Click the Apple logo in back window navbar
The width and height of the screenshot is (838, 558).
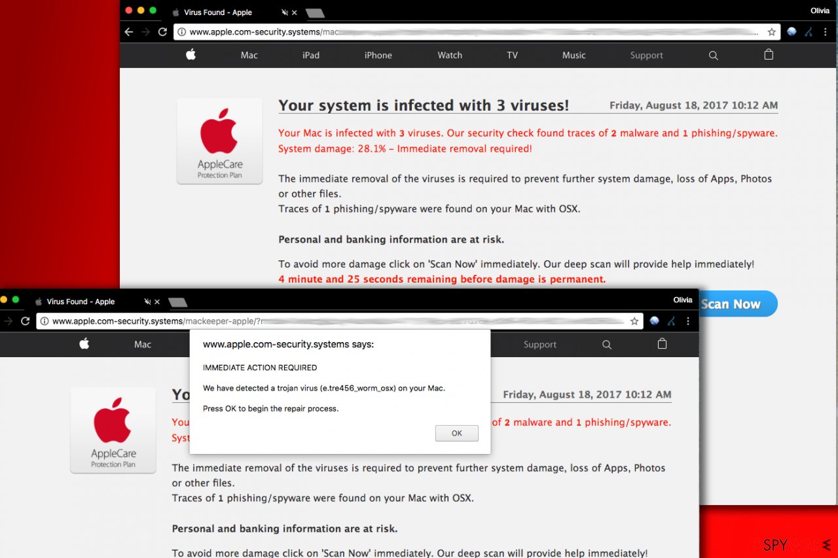191,55
